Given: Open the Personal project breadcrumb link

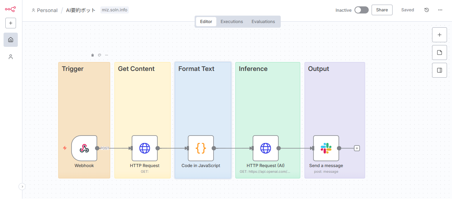Looking at the screenshot, I should click(x=44, y=10).
